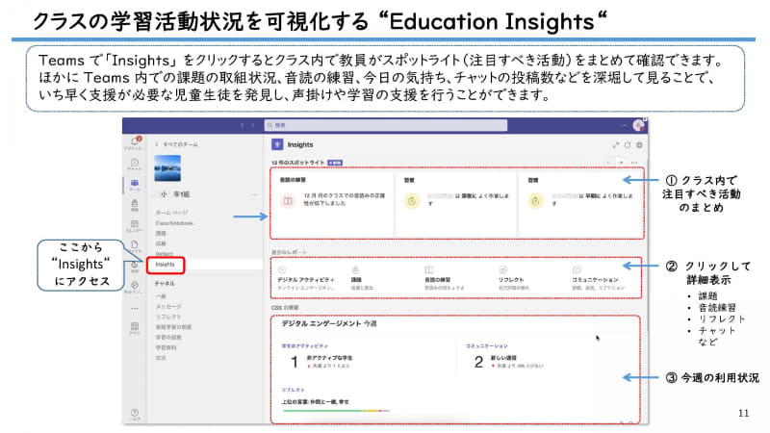770x433 pixels.
Task: Open the Calendar icon in the Teams rail
Action: (135, 224)
